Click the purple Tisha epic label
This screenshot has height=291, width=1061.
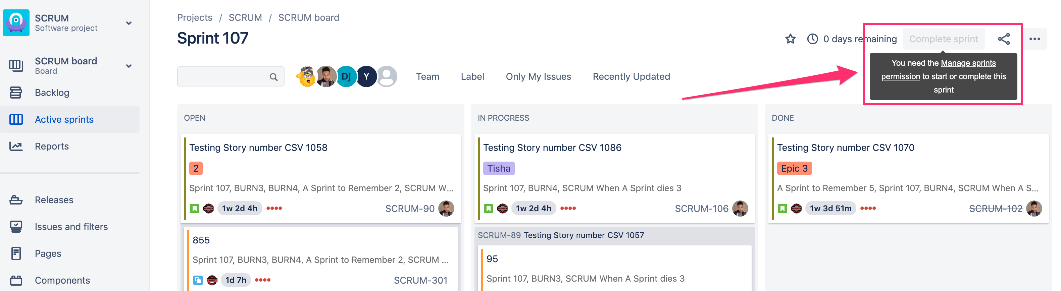pyautogui.click(x=499, y=168)
